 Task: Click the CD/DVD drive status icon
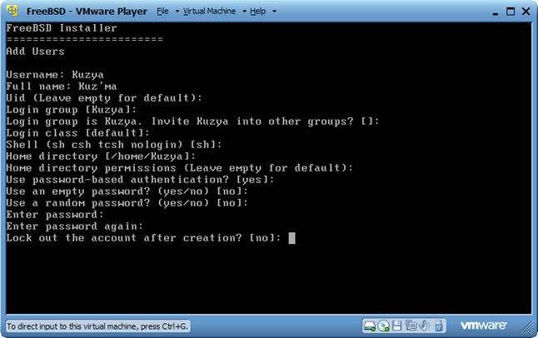384,325
